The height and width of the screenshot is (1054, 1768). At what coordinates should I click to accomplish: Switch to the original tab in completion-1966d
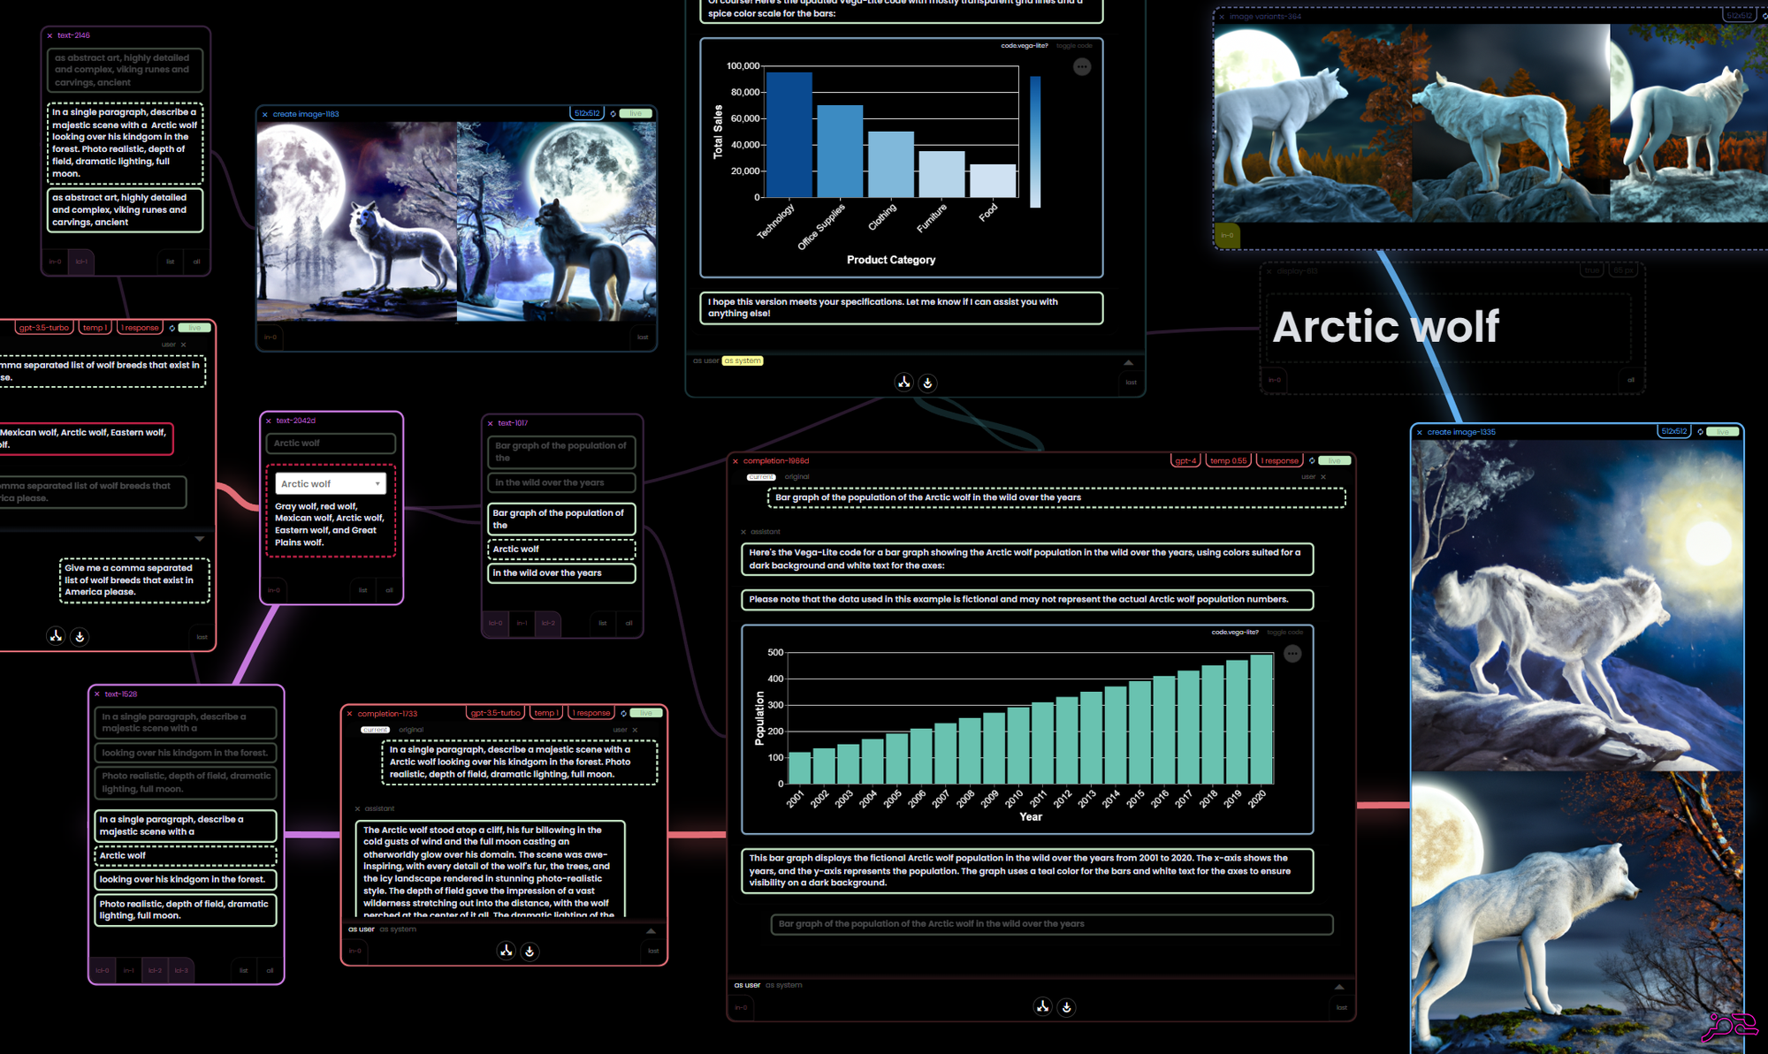(796, 477)
